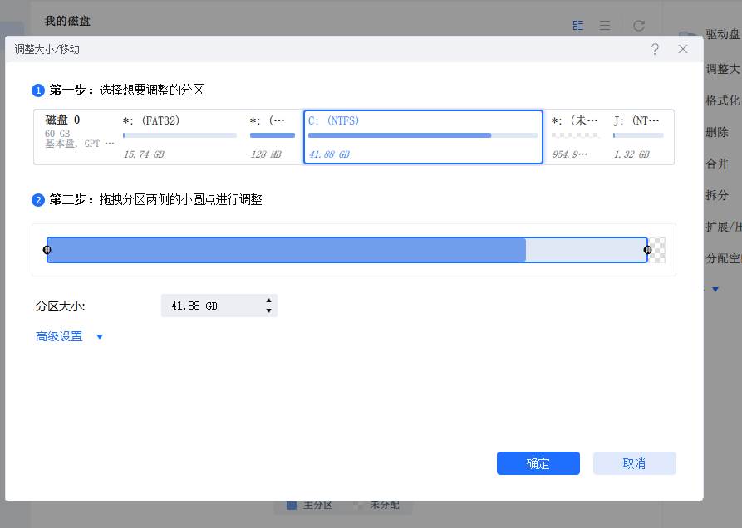This screenshot has height=528, width=742.
Task: Select the FAT32 15.74 GB partition
Action: 179,137
